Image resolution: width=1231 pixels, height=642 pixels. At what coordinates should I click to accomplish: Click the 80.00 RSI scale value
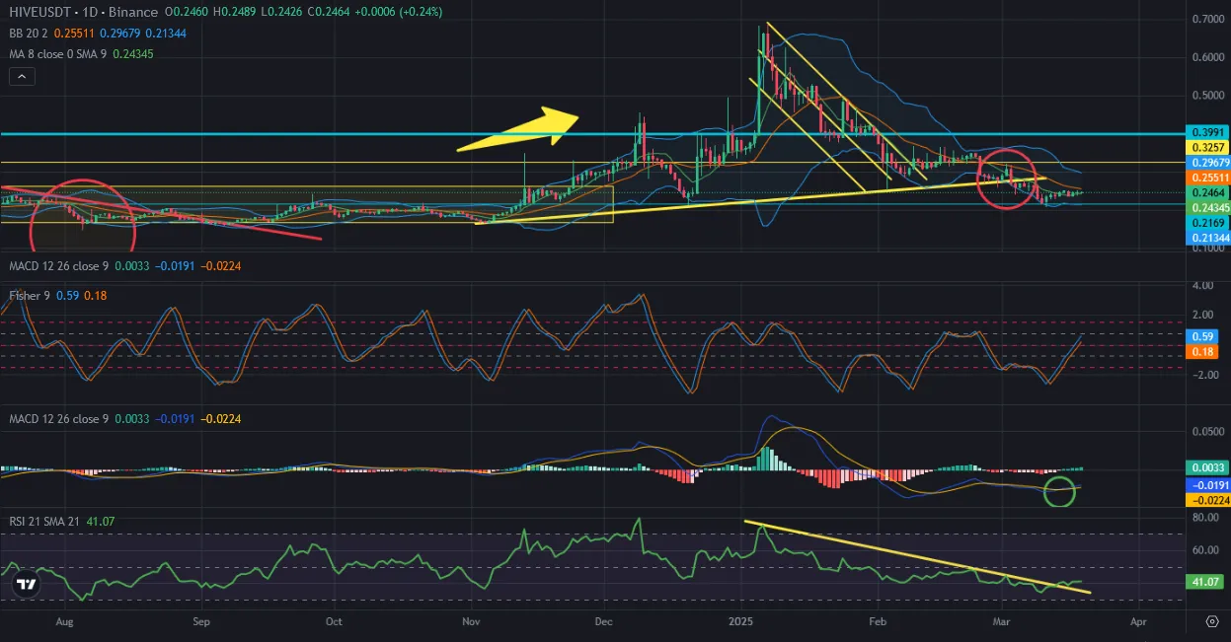point(1206,517)
